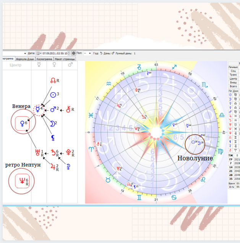Click the Дом column header

pyautogui.click(x=235, y=91)
